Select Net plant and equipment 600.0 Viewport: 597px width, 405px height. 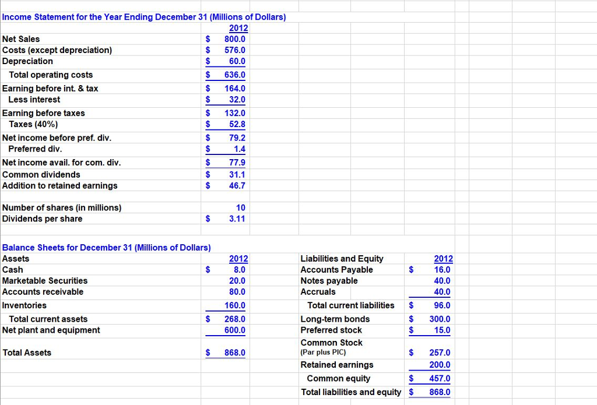pyautogui.click(x=234, y=330)
